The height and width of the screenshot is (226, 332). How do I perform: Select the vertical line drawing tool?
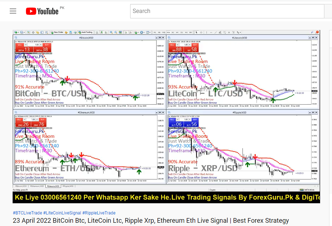(207, 32)
